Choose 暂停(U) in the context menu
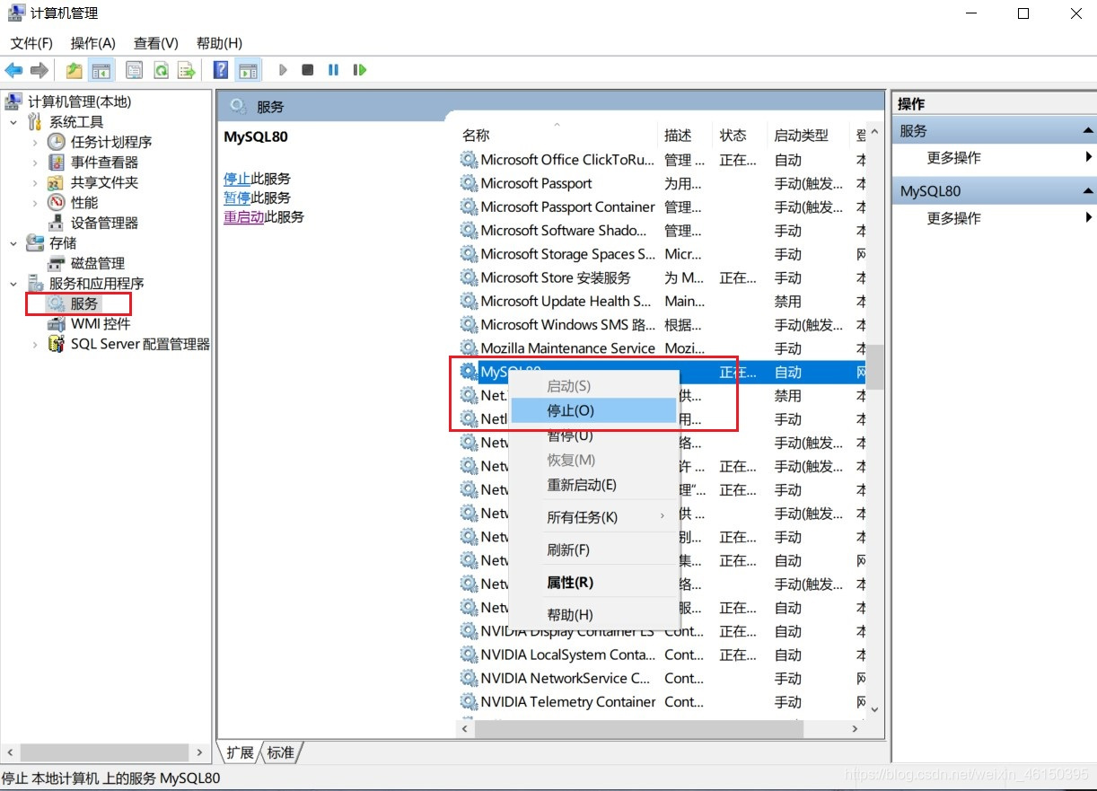 pos(592,435)
